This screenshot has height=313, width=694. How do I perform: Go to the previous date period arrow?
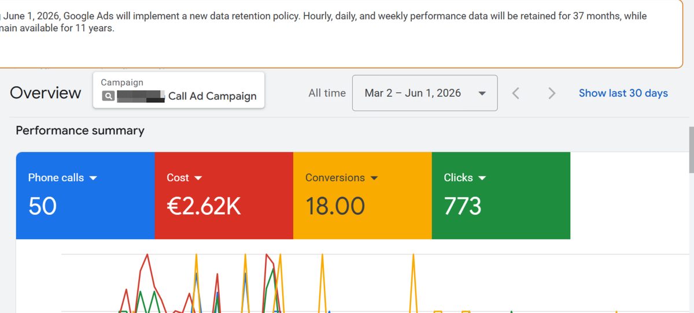coord(516,93)
